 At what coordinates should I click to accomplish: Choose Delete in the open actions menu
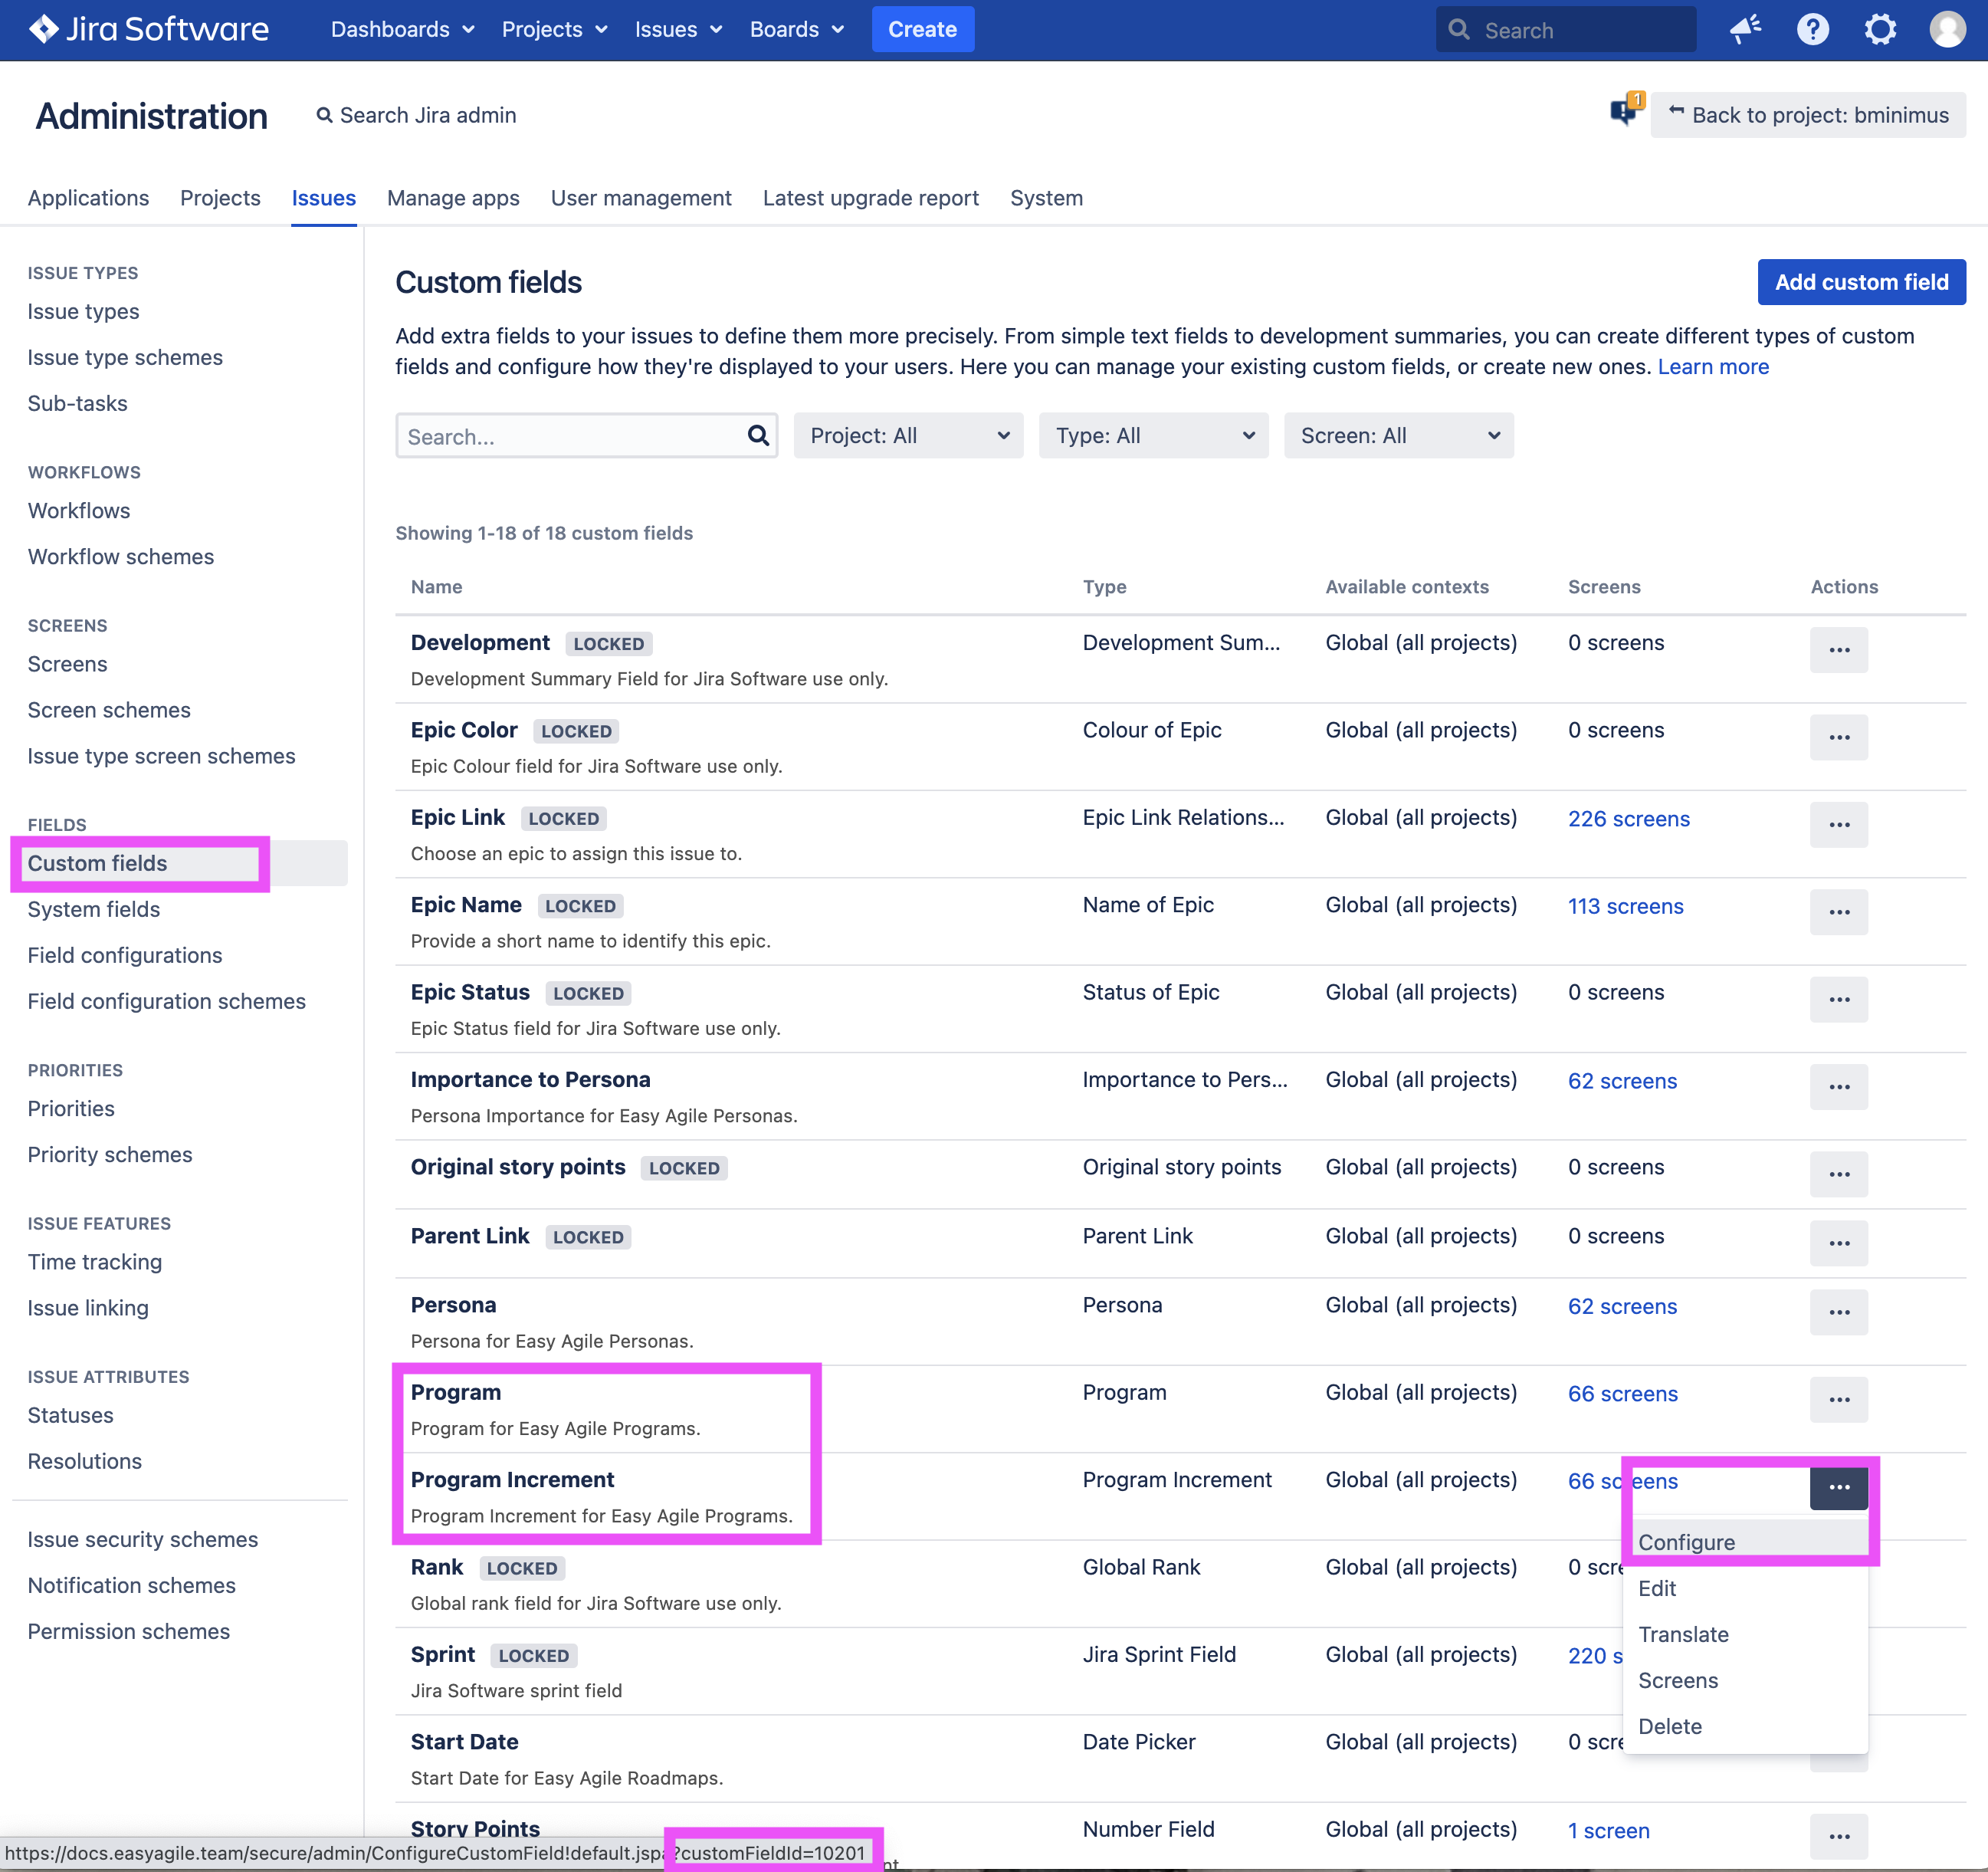click(1669, 1726)
